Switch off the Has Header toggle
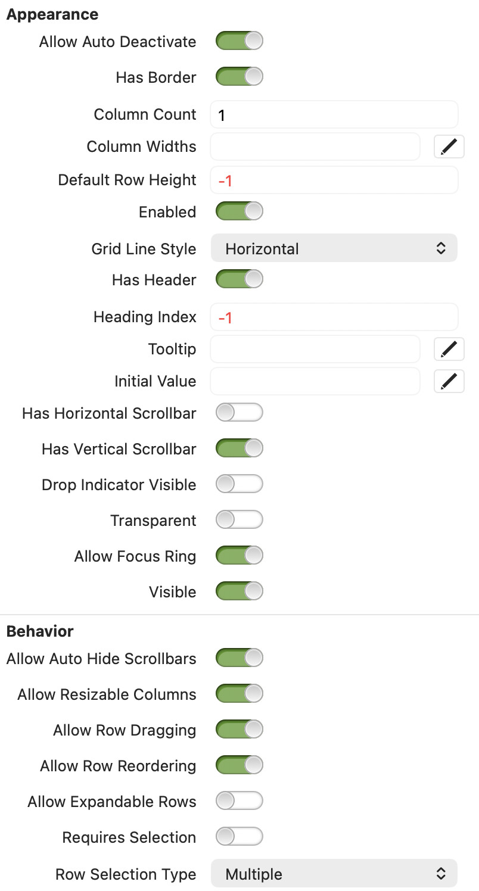The height and width of the screenshot is (891, 479). tap(239, 279)
